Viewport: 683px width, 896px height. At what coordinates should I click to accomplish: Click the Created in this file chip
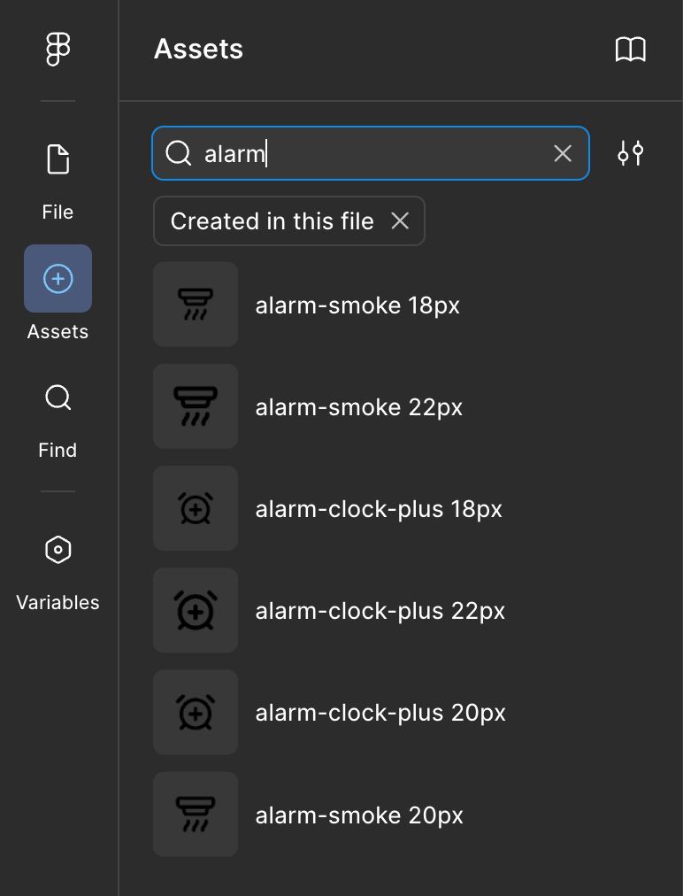click(x=289, y=221)
